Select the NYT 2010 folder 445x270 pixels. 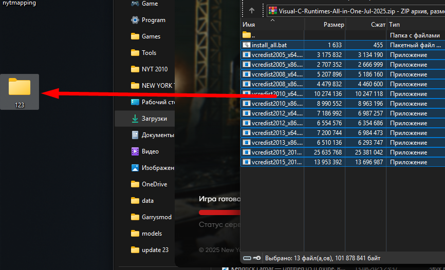point(154,69)
